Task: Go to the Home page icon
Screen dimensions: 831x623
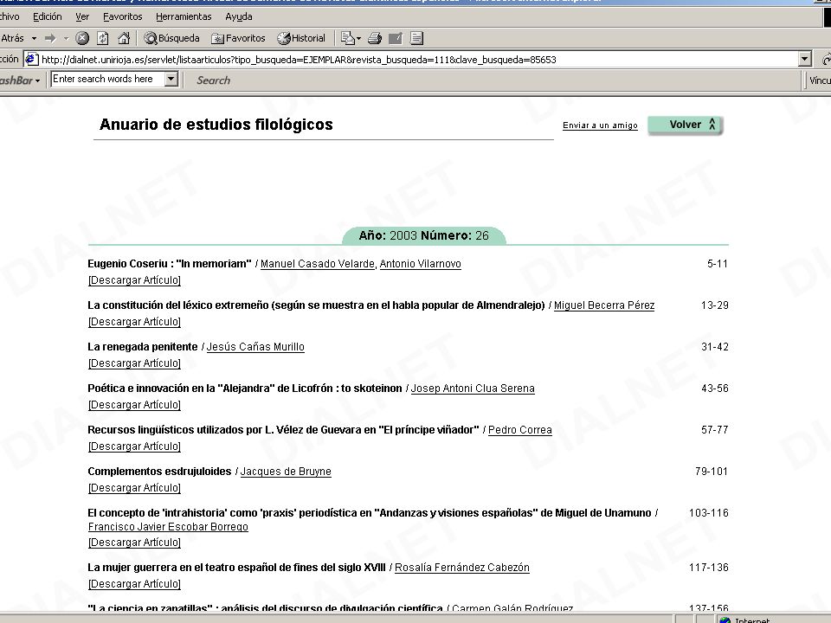Action: (x=124, y=38)
